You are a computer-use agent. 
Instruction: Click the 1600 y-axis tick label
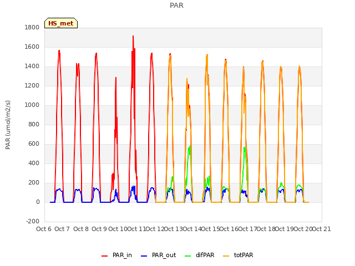pyautogui.click(x=32, y=47)
